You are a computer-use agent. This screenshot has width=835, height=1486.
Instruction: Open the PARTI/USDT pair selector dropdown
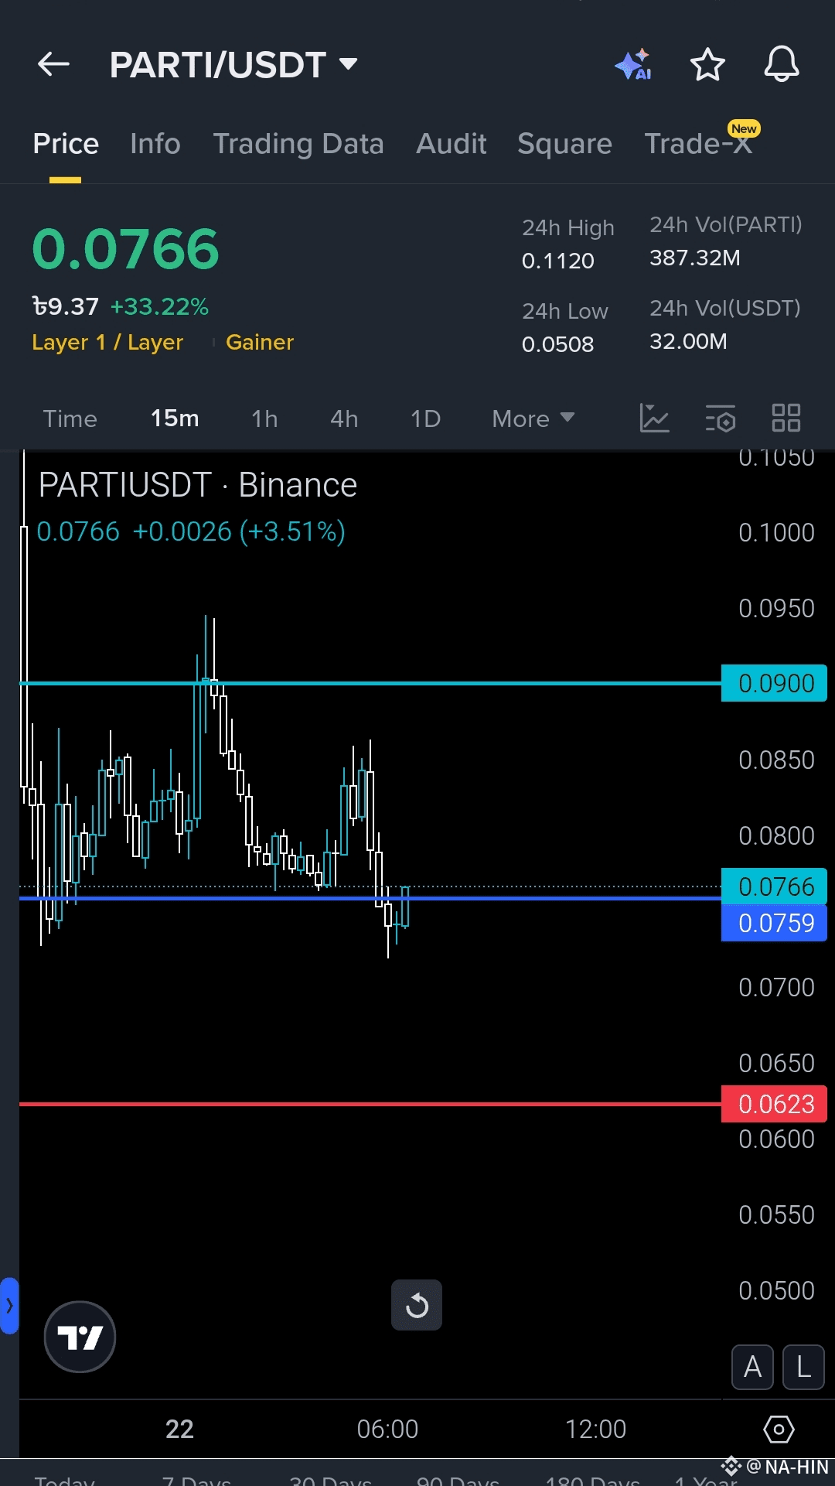pyautogui.click(x=233, y=65)
